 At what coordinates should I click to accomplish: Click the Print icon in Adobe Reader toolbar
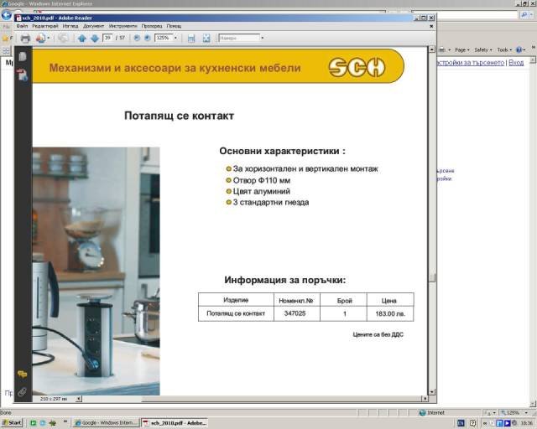[x=25, y=38]
